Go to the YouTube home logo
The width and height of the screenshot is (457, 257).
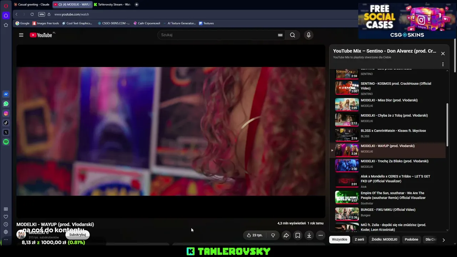41,35
